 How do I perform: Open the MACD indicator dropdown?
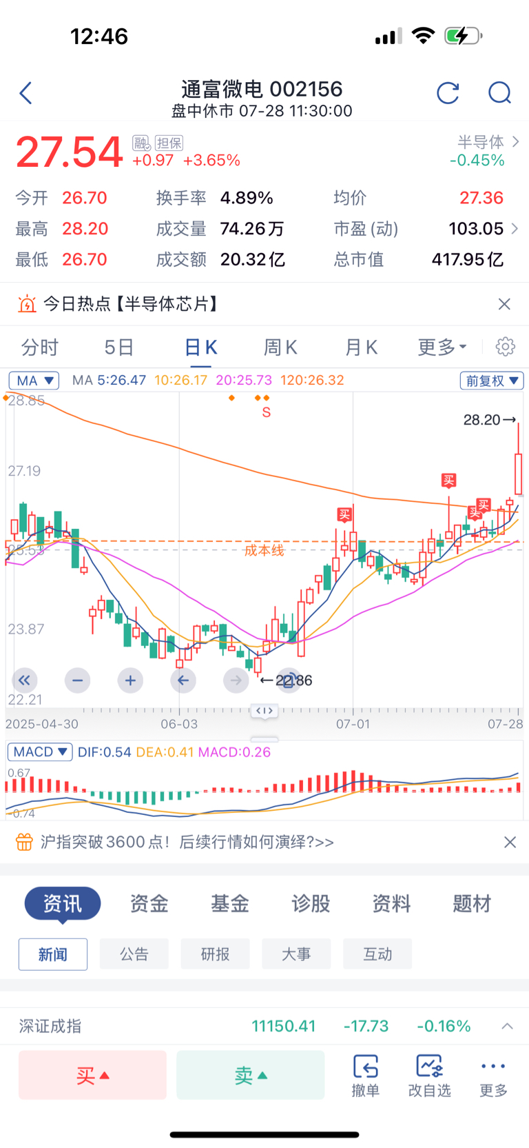(40, 752)
